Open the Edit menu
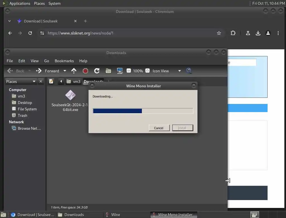Image resolution: width=286 pixels, height=218 pixels. click(x=22, y=61)
